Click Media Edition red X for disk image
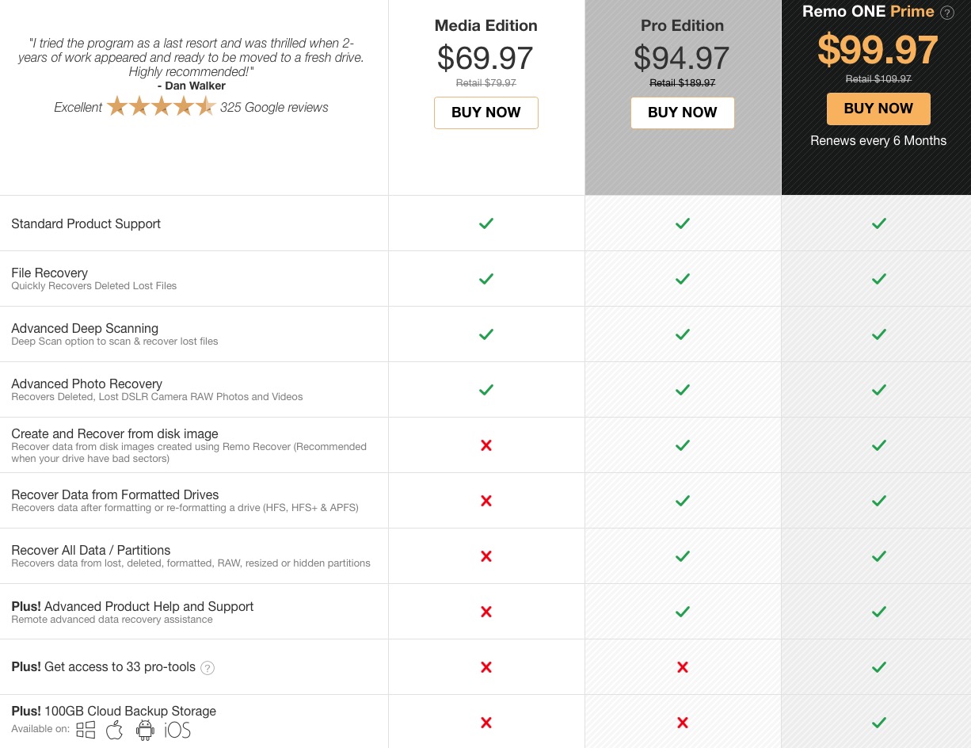 (x=486, y=445)
